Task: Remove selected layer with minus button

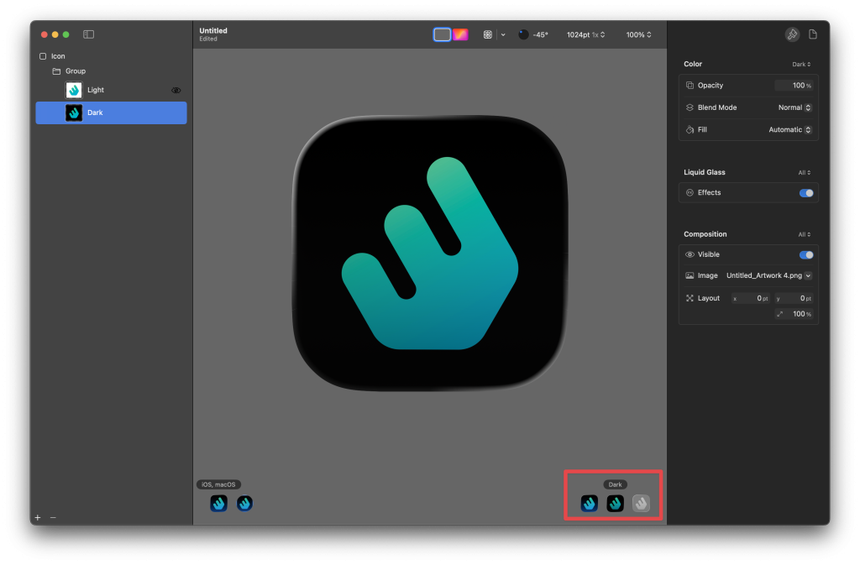Action: click(53, 517)
